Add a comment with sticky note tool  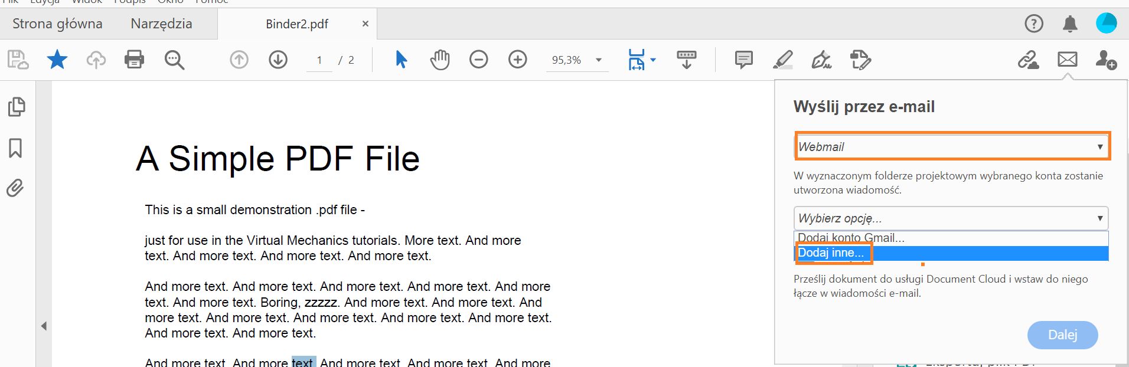coord(743,60)
